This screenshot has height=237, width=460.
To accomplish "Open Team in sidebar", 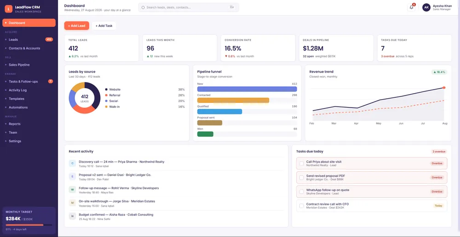I will click(29, 132).
